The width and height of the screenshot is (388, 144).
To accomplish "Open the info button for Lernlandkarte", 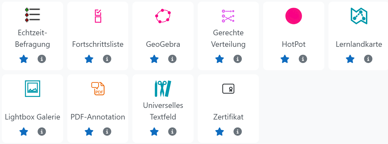I will [x=368, y=59].
